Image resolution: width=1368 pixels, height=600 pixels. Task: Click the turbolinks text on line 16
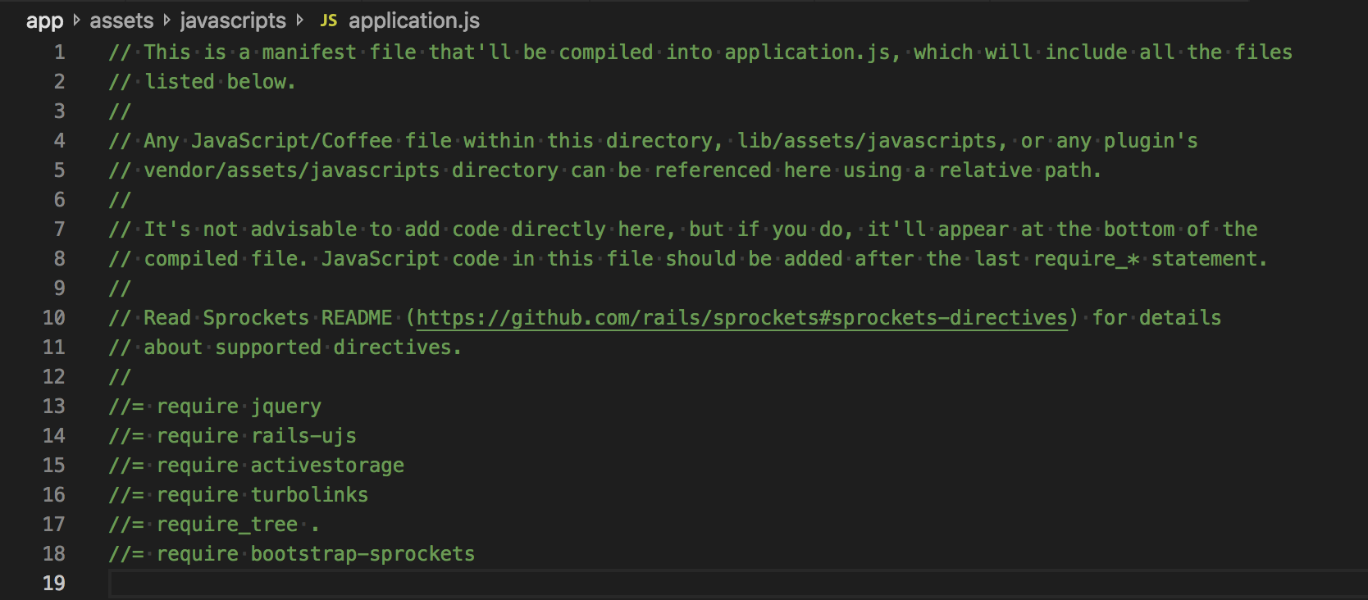(x=309, y=495)
